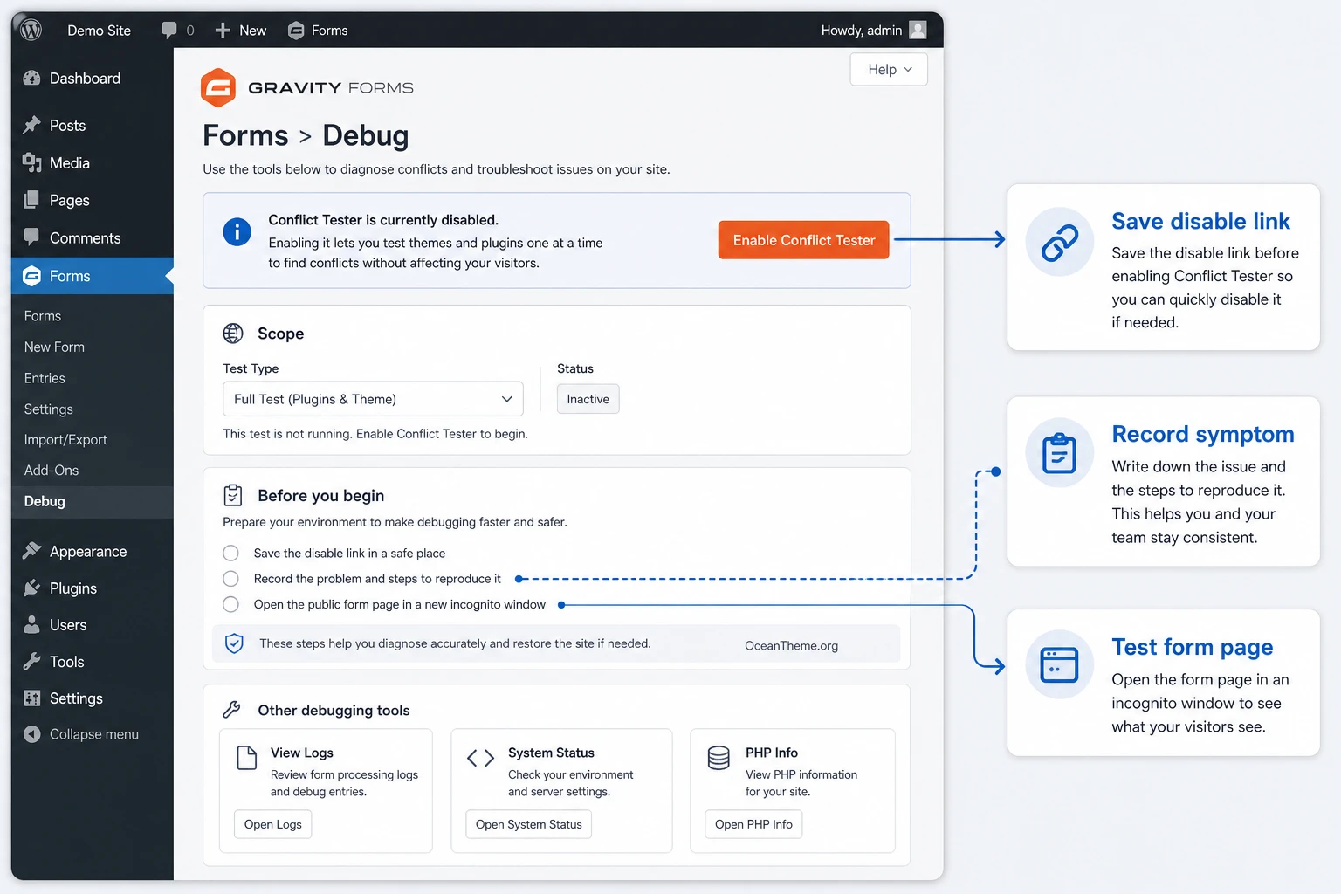The height and width of the screenshot is (894, 1341).
Task: Click the Test form page window icon
Action: 1059,664
